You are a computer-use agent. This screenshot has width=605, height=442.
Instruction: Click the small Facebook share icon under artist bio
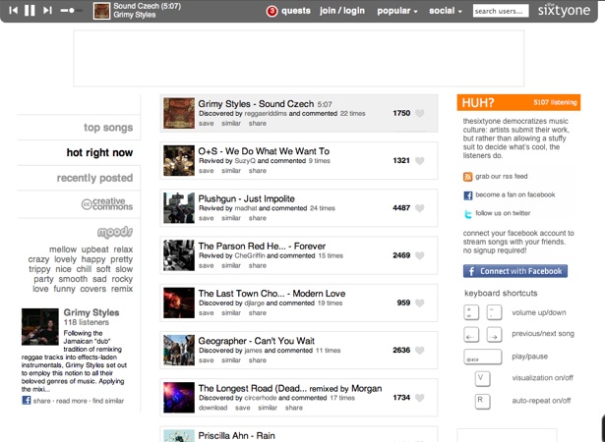point(27,401)
